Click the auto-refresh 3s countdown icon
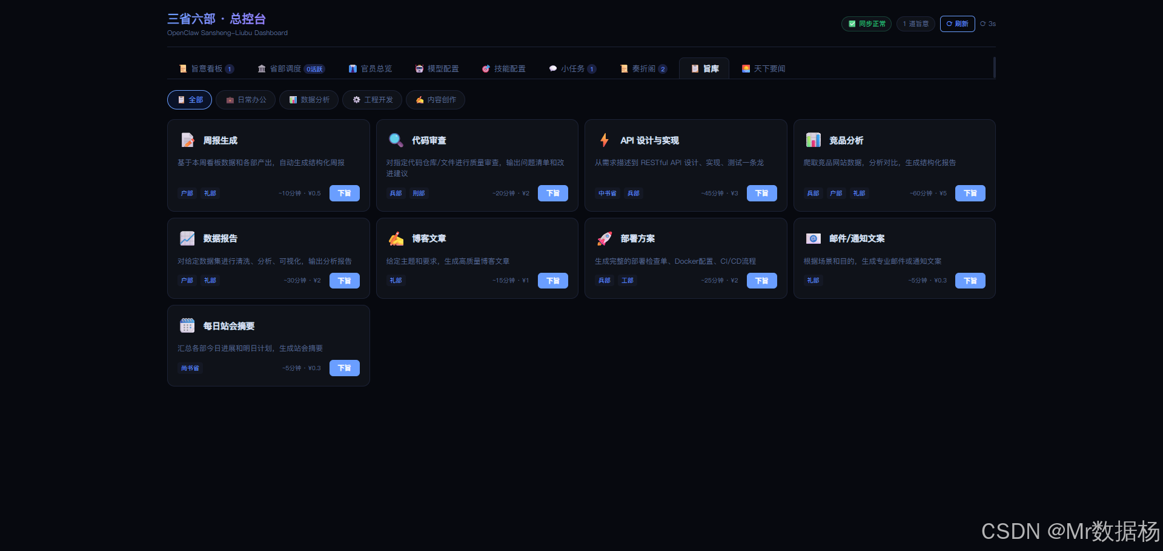Viewport: 1163px width, 551px height. click(983, 24)
